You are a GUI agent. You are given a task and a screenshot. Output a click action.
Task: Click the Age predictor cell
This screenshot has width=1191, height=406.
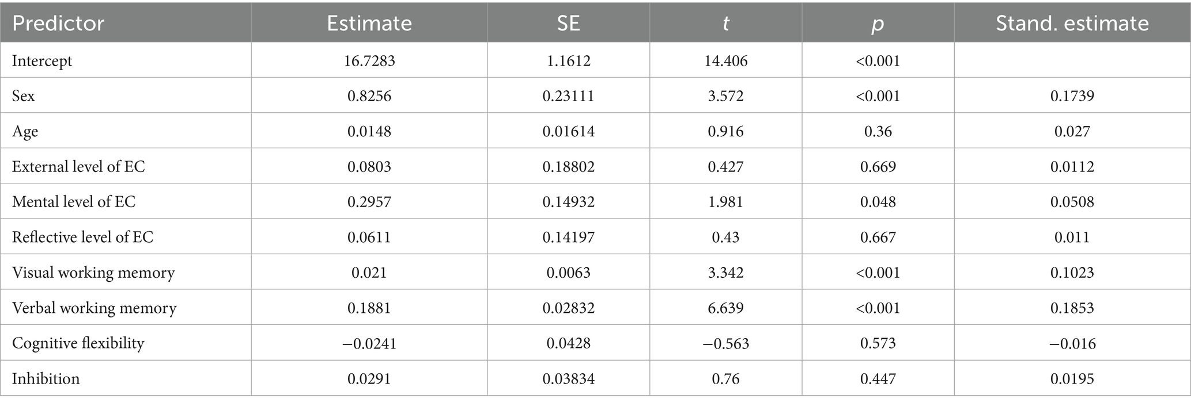click(x=25, y=131)
